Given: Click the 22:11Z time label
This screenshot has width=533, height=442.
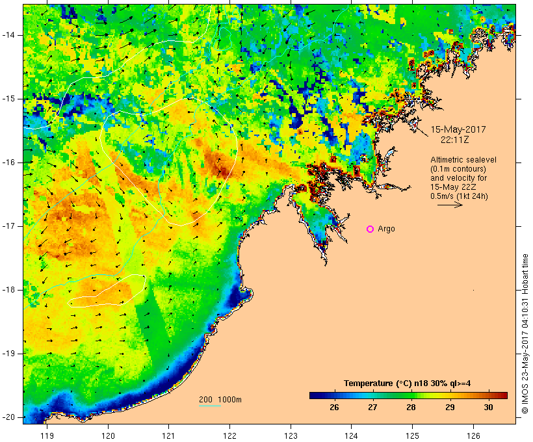Looking at the screenshot, I should click(455, 140).
